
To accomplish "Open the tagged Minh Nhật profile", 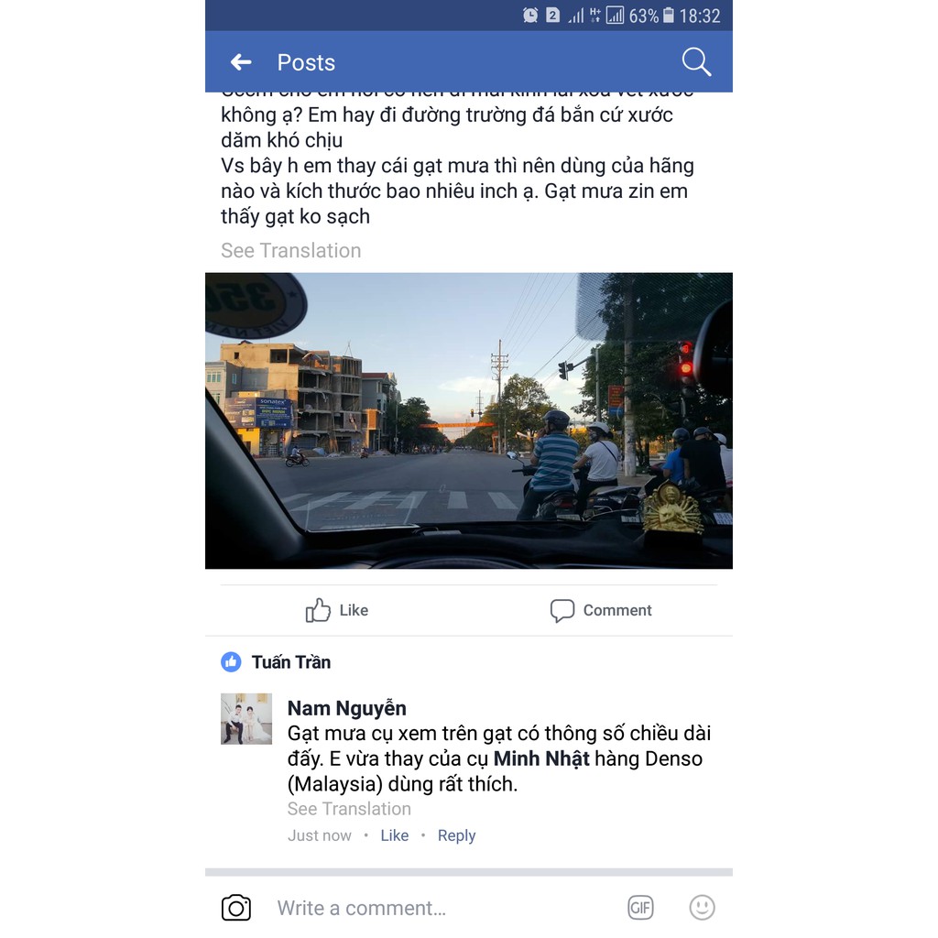I will pyautogui.click(x=541, y=758).
